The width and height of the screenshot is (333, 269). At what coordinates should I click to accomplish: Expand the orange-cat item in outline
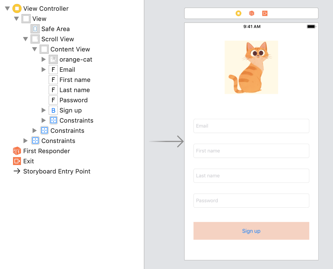pyautogui.click(x=44, y=59)
